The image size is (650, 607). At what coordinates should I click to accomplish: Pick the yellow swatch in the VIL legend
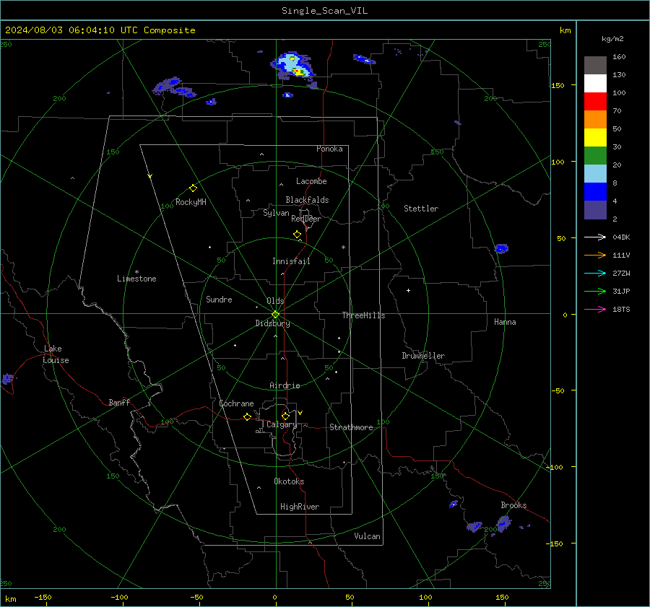tap(595, 138)
